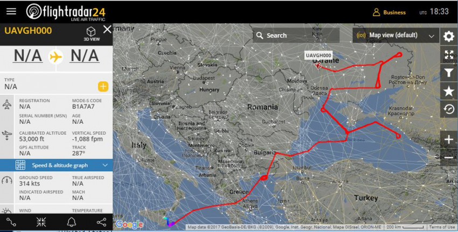The width and height of the screenshot is (458, 232).
Task: Collapse the Speed & altitude graph section
Action: pos(105,165)
